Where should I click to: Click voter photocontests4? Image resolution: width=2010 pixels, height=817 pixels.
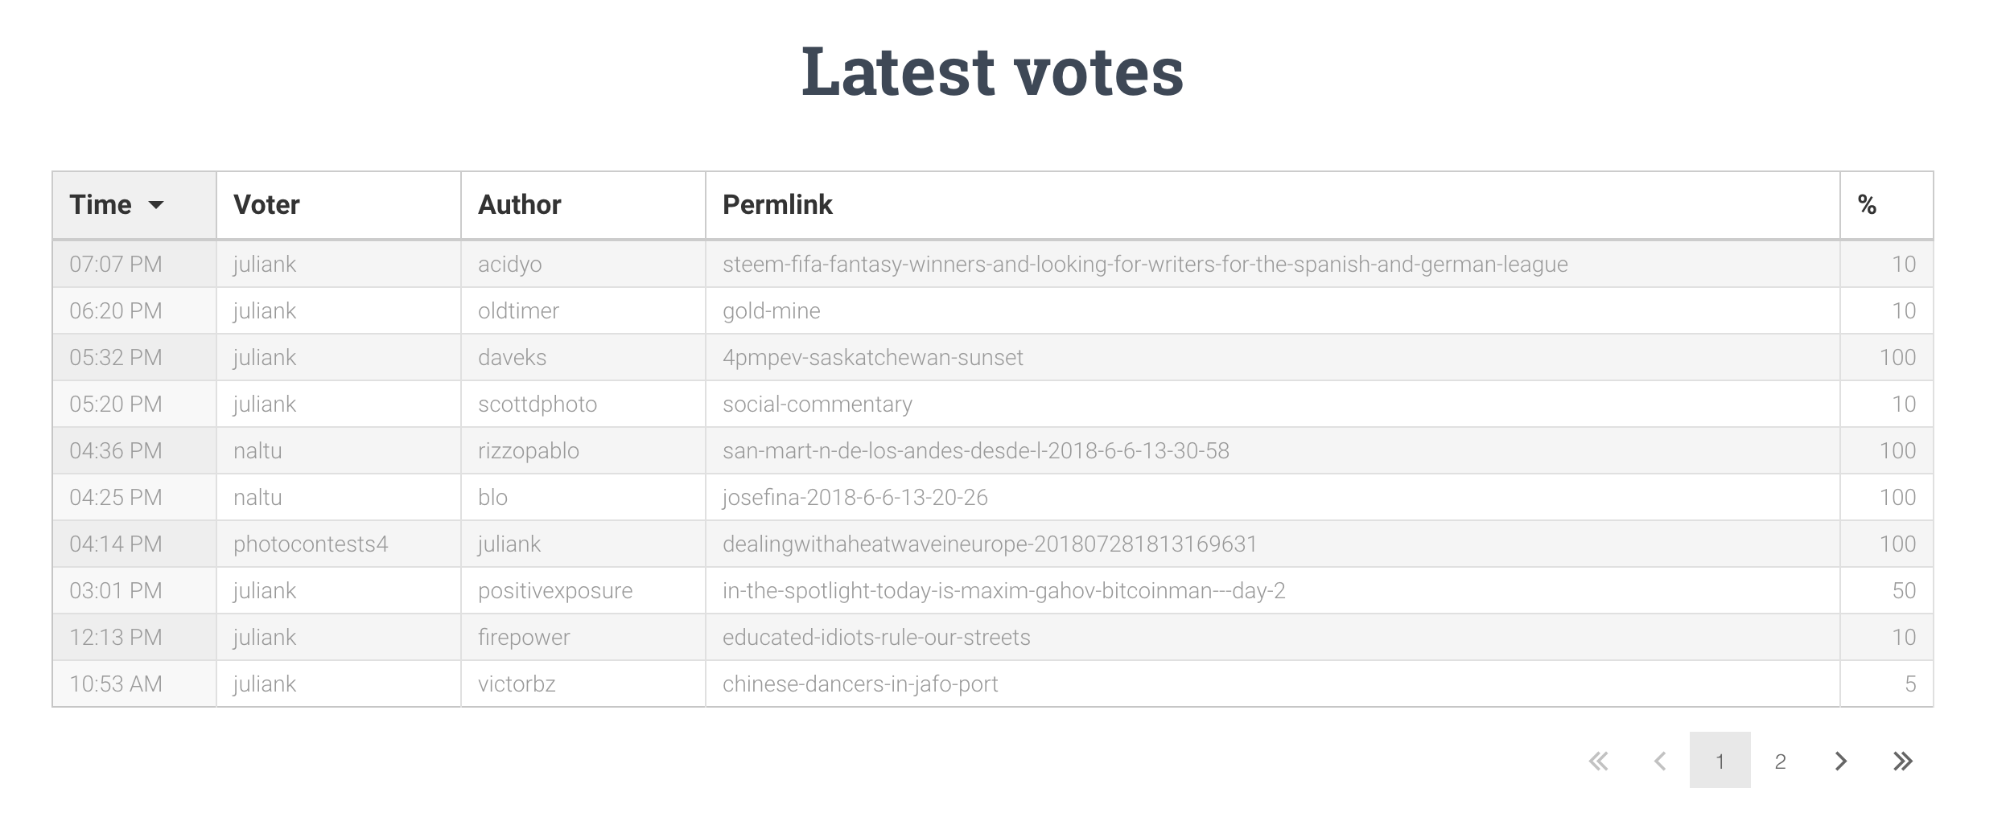point(311,544)
